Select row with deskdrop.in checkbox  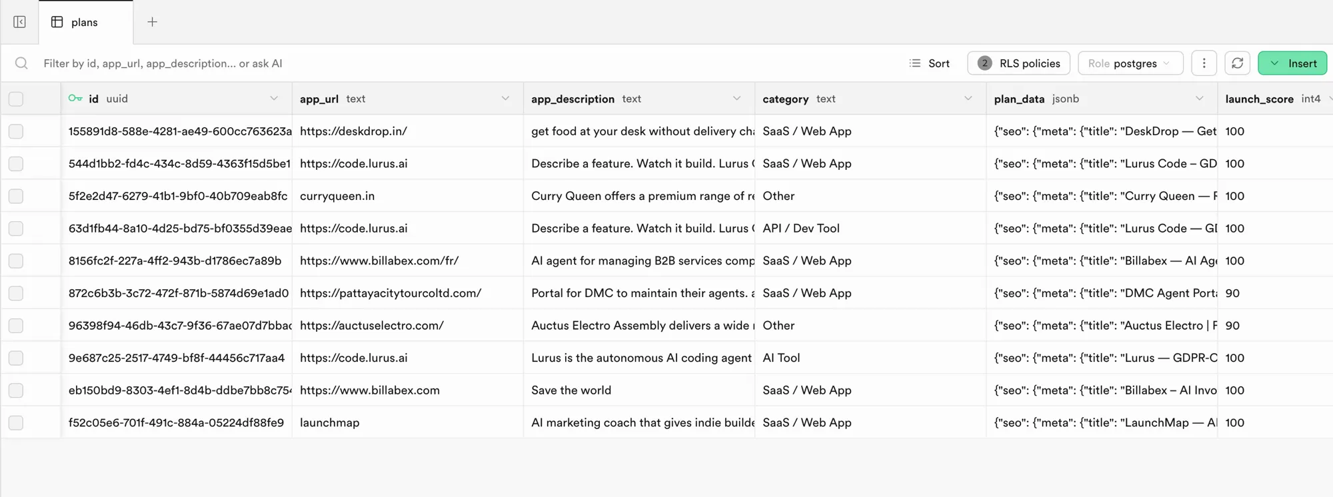click(x=16, y=131)
